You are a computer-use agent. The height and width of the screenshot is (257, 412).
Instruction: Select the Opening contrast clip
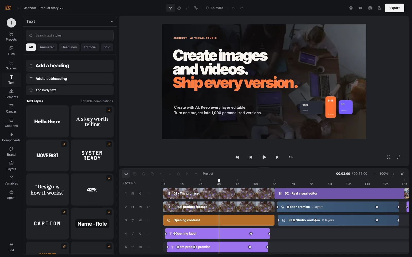[219, 220]
